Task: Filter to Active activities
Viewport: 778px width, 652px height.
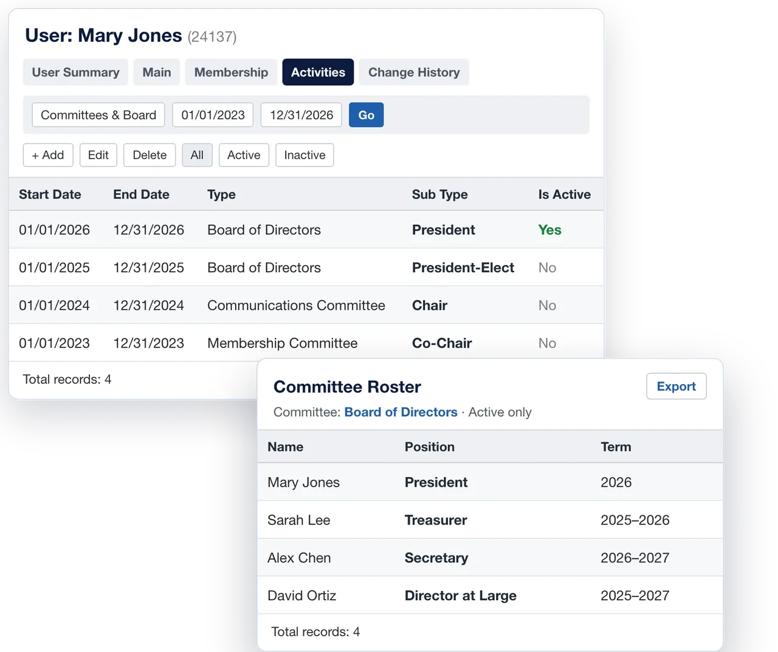Action: tap(244, 155)
